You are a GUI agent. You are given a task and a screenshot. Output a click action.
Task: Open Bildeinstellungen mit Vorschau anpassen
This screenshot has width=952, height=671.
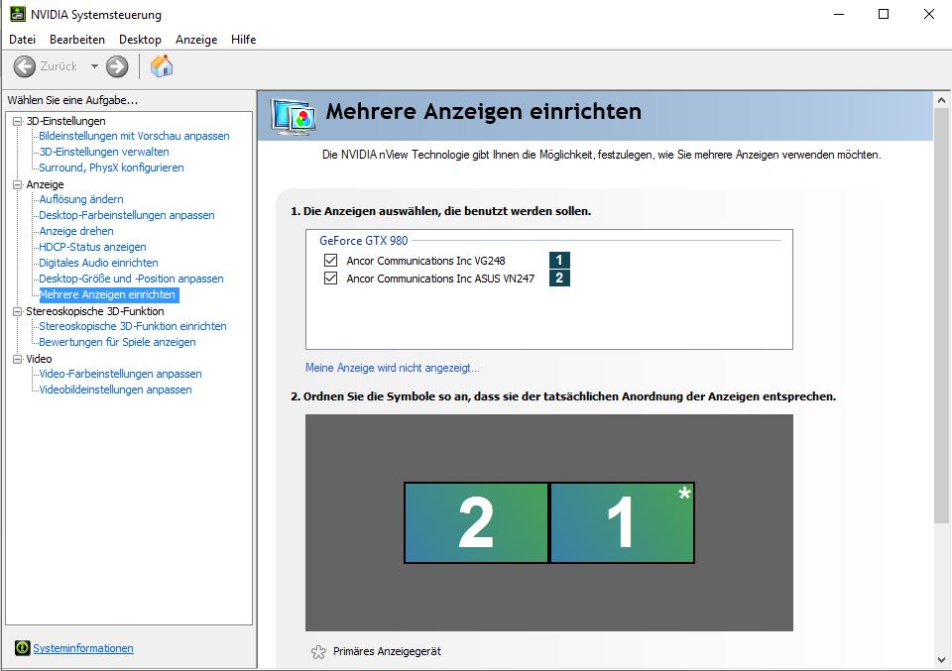134,136
